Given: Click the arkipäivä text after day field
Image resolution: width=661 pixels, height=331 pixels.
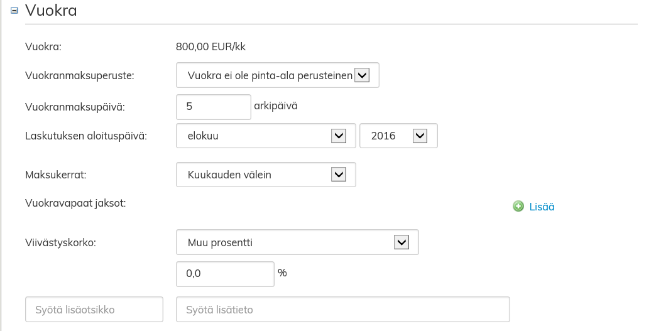Looking at the screenshot, I should tap(276, 106).
